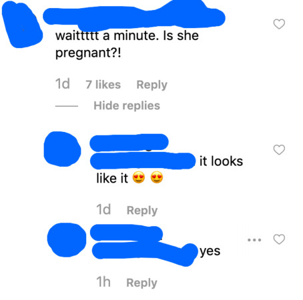
Task: Open top commenter's redacted avatar
Action: tap(21, 25)
